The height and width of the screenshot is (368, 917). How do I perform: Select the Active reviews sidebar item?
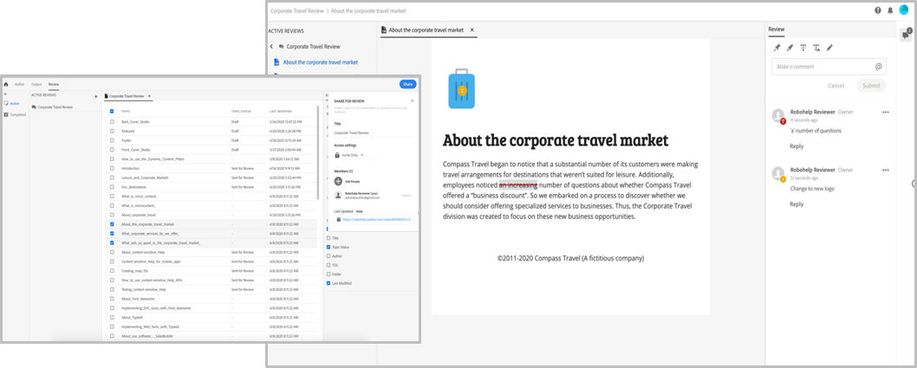[x=12, y=103]
